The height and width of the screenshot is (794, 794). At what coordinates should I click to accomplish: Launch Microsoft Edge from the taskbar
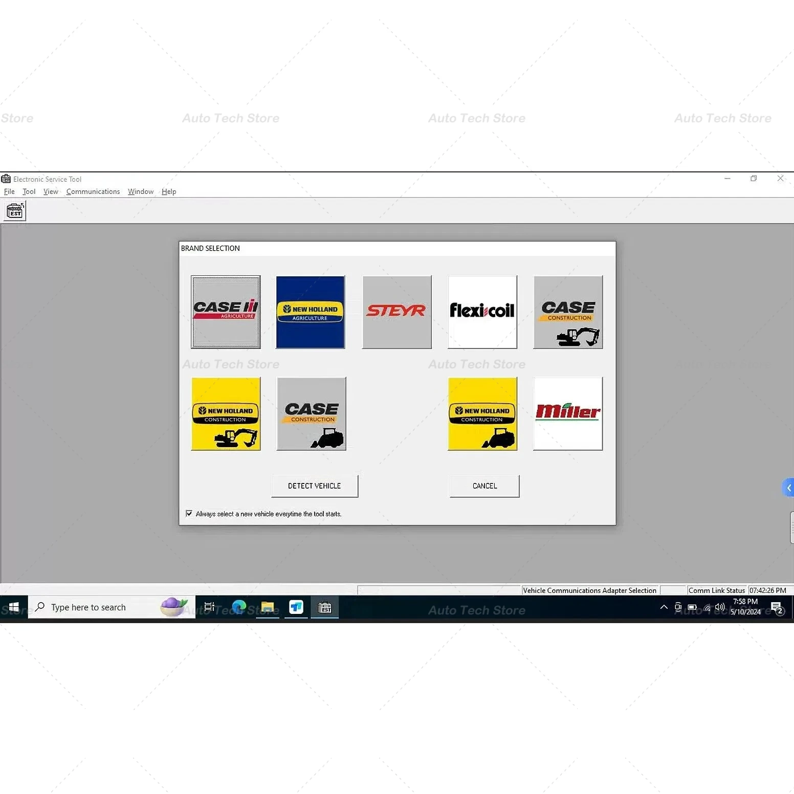[239, 607]
